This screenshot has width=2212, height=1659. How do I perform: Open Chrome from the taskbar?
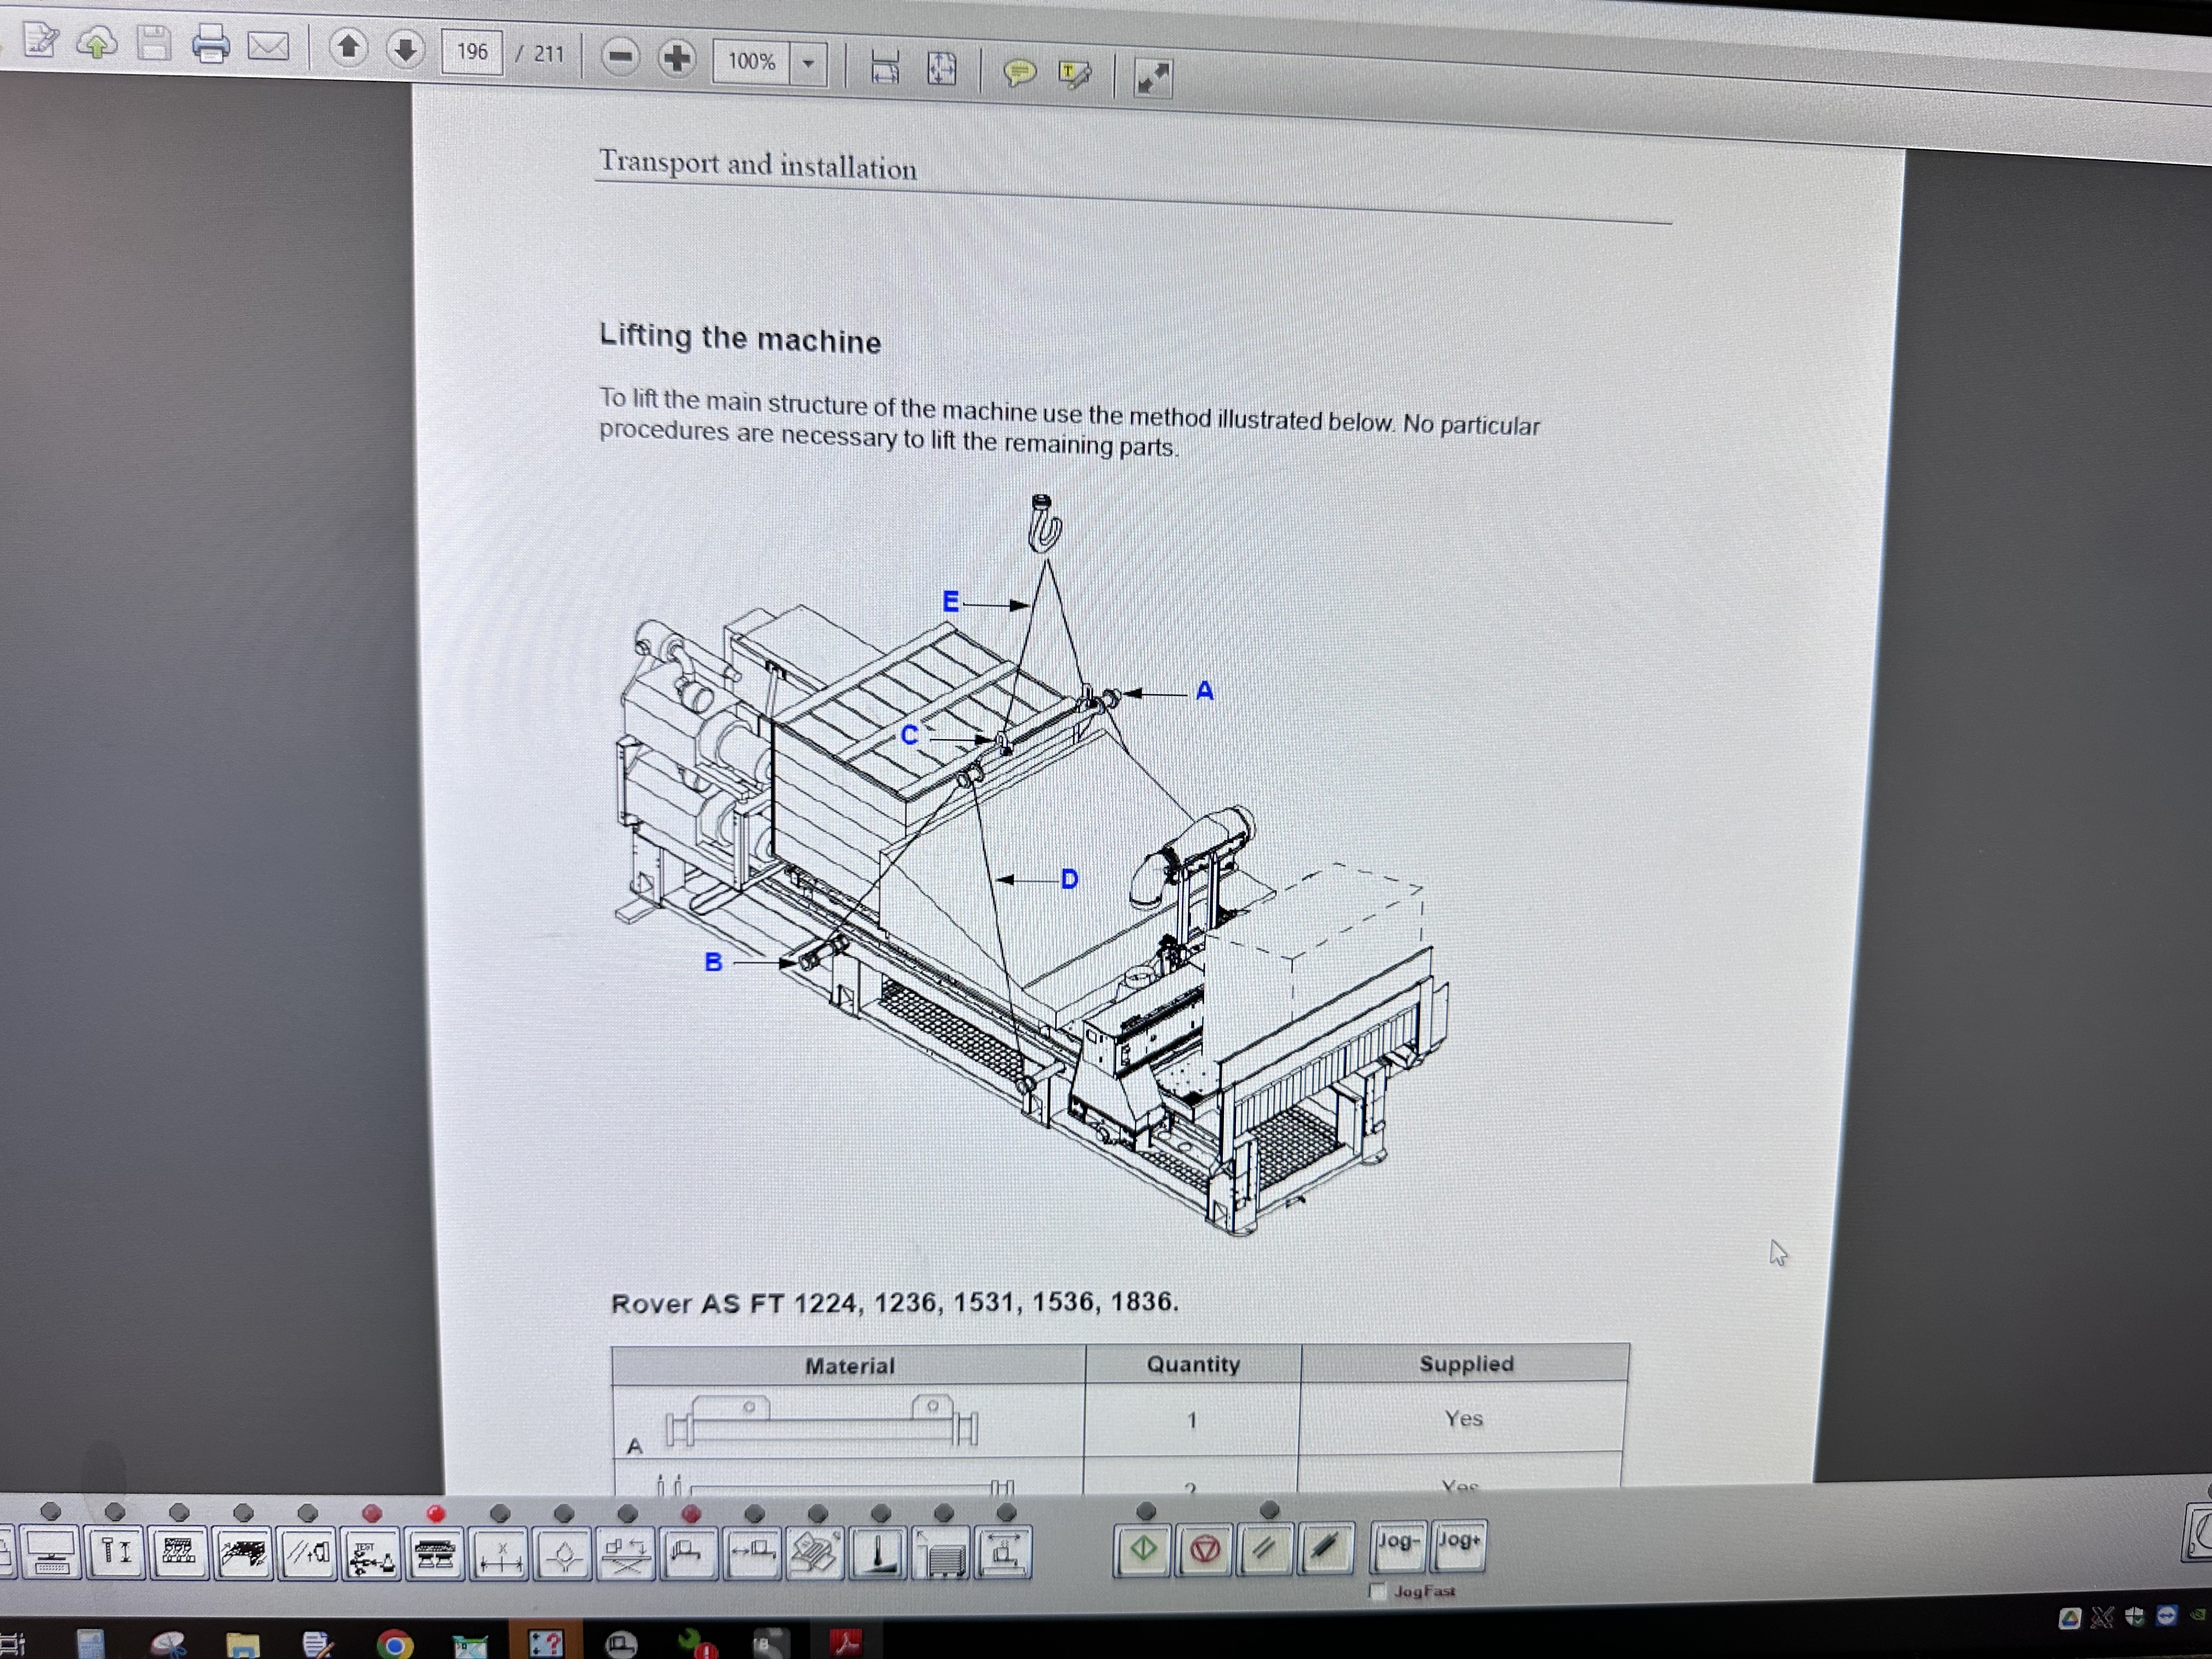394,1644
